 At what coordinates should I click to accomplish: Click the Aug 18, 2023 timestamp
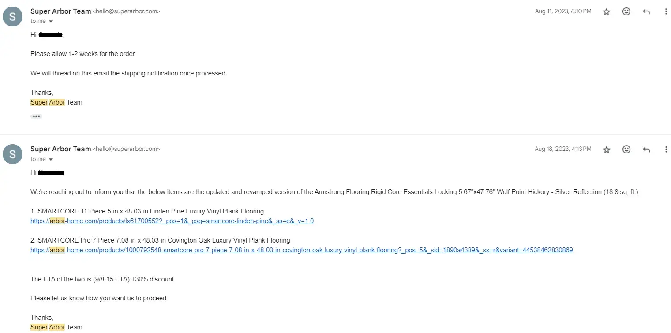pyautogui.click(x=563, y=149)
